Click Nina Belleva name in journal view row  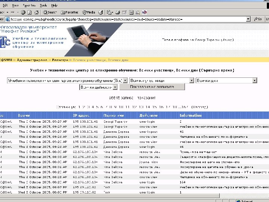pos(113,162)
